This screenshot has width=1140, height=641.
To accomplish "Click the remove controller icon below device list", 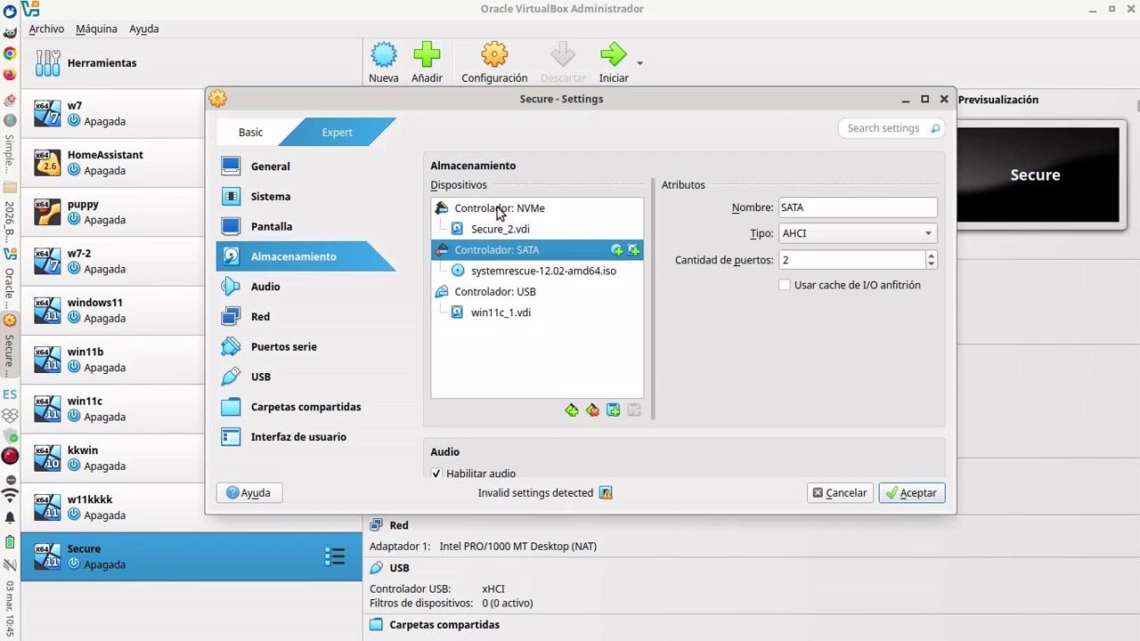I will 592,410.
